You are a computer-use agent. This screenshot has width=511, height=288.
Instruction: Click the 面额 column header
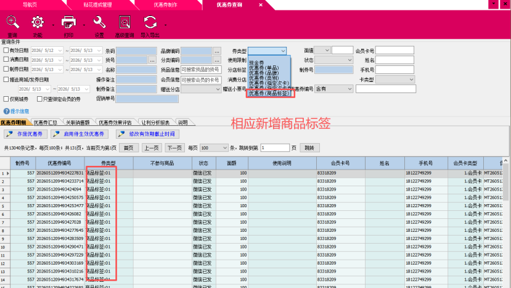coord(232,163)
